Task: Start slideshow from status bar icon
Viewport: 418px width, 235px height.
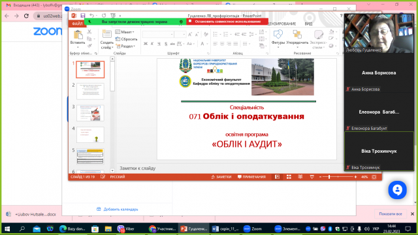Action: coord(312,177)
